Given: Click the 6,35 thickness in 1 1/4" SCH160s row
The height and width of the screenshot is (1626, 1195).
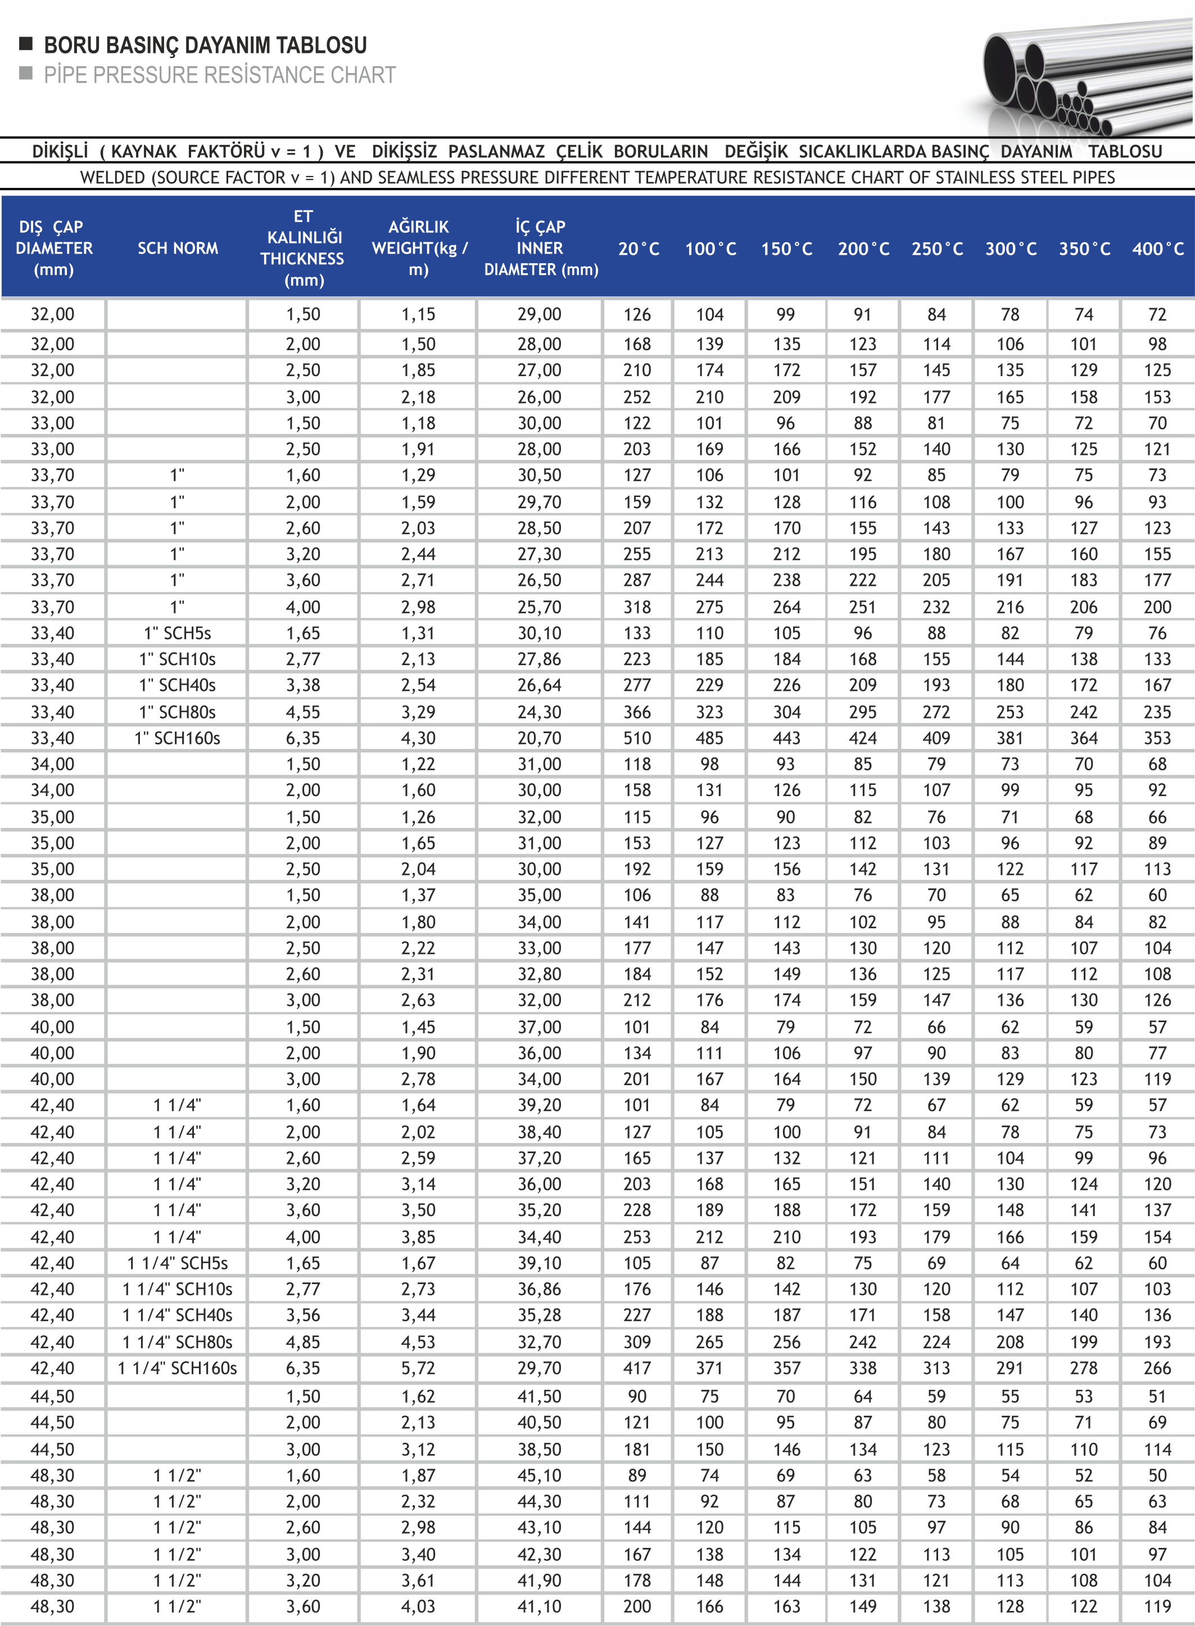Looking at the screenshot, I should click(x=302, y=1368).
